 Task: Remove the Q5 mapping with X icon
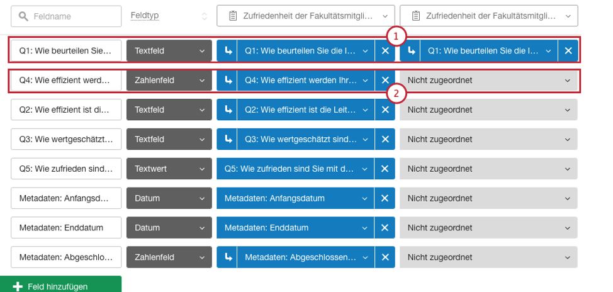(385, 169)
